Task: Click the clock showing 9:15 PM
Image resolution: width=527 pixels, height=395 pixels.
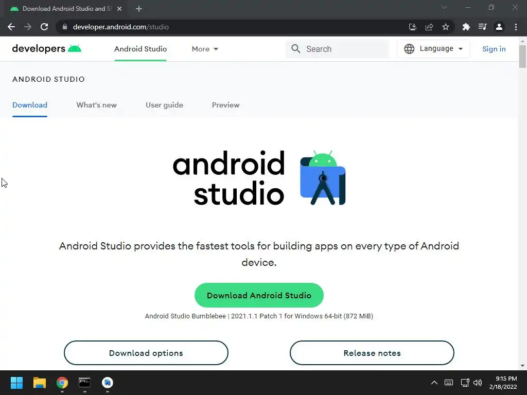Action: 506,379
